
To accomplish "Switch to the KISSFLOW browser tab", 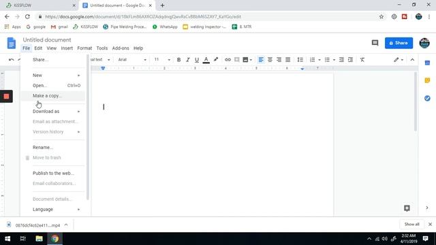I will click(x=40, y=5).
